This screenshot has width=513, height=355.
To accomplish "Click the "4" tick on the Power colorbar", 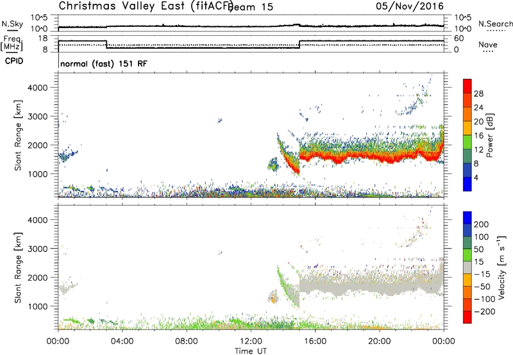I will pos(476,177).
